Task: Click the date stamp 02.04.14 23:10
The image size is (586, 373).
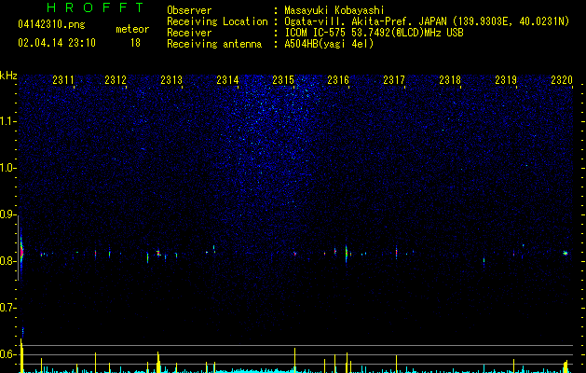Action: (x=57, y=43)
